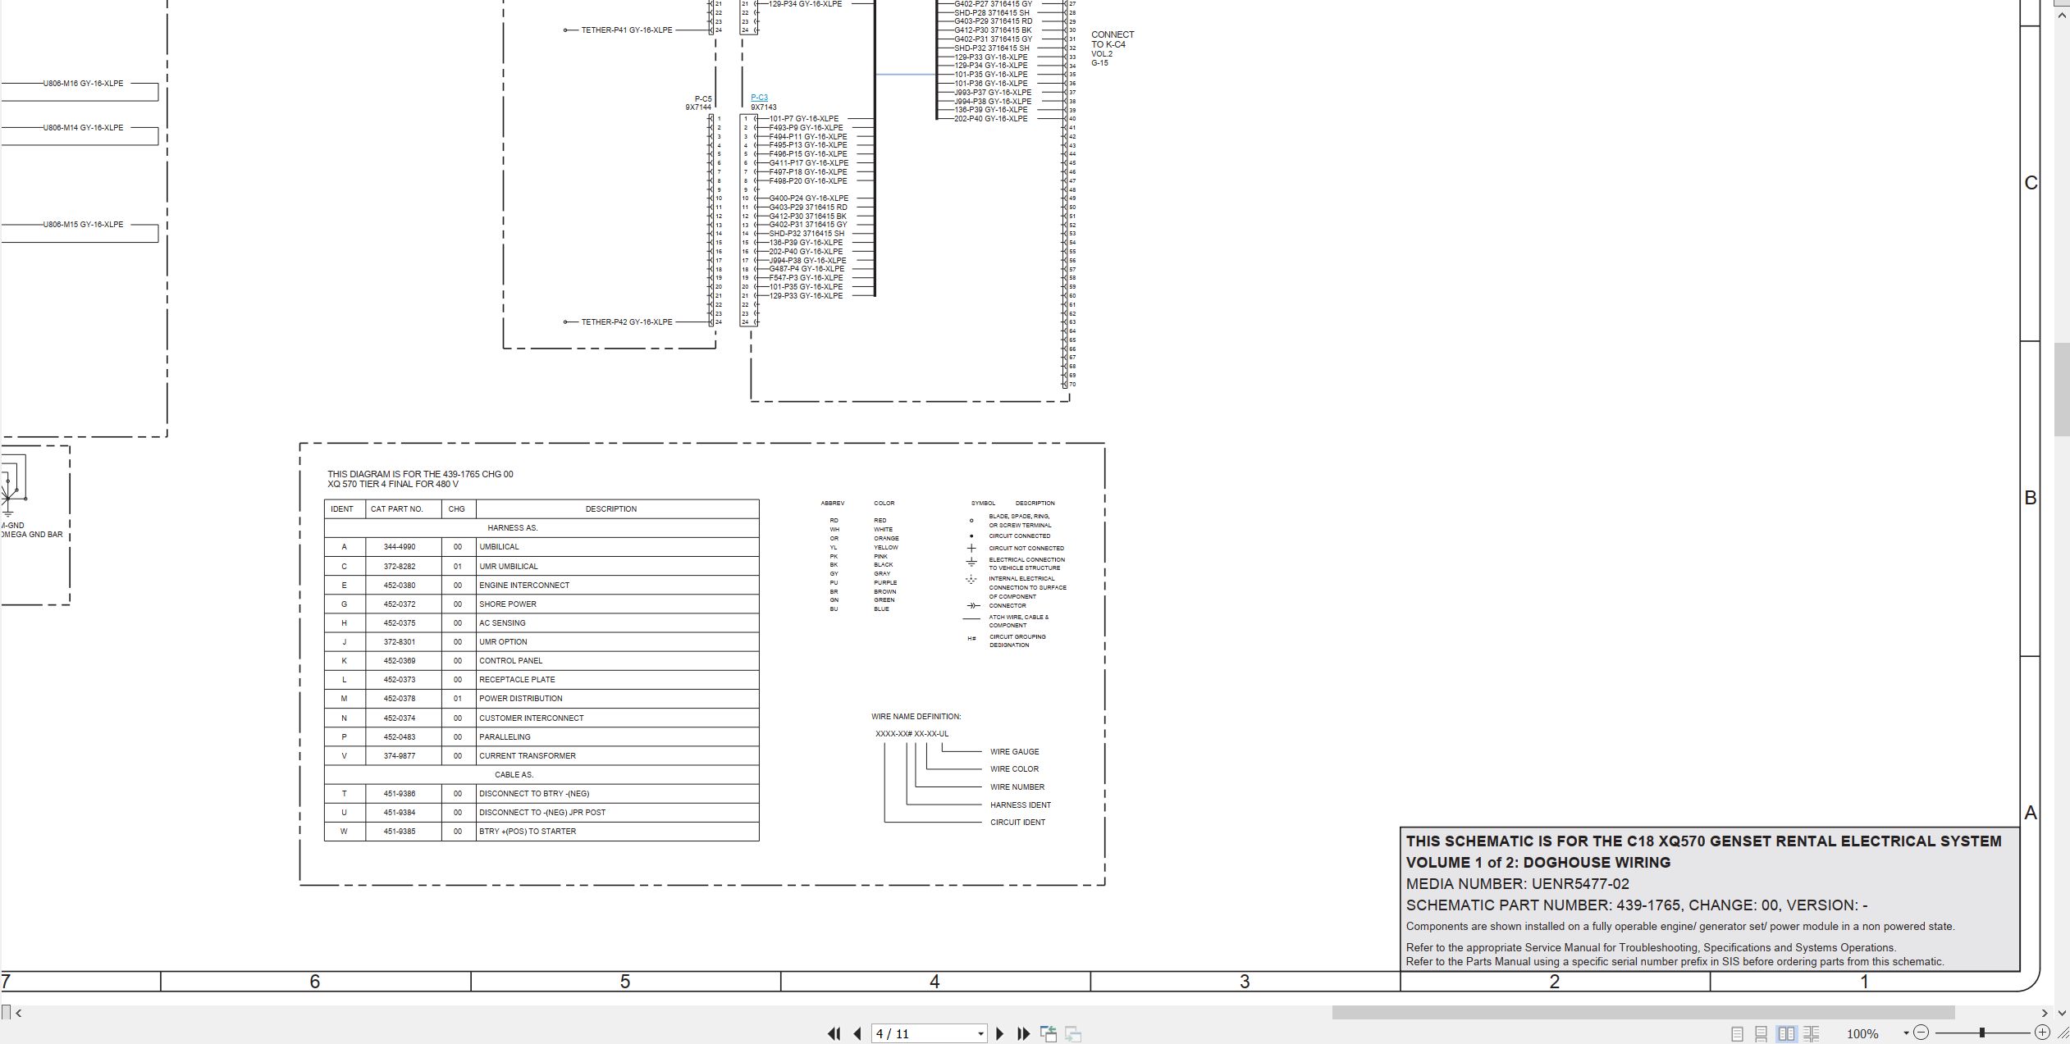Click the 'MEDIA NUMBER: UENR5477-02' line

(1517, 884)
